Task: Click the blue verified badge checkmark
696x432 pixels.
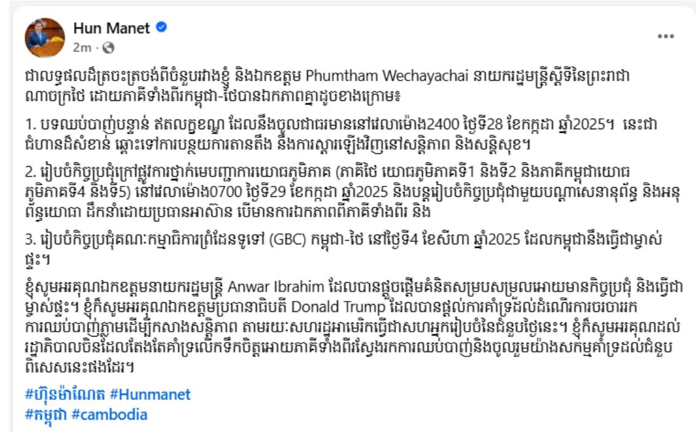Action: (x=162, y=27)
